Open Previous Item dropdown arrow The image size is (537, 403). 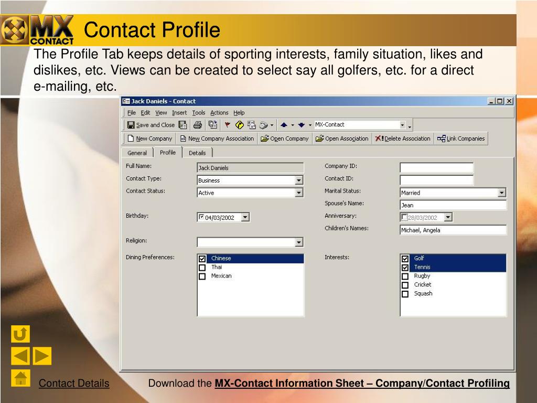pos(293,125)
